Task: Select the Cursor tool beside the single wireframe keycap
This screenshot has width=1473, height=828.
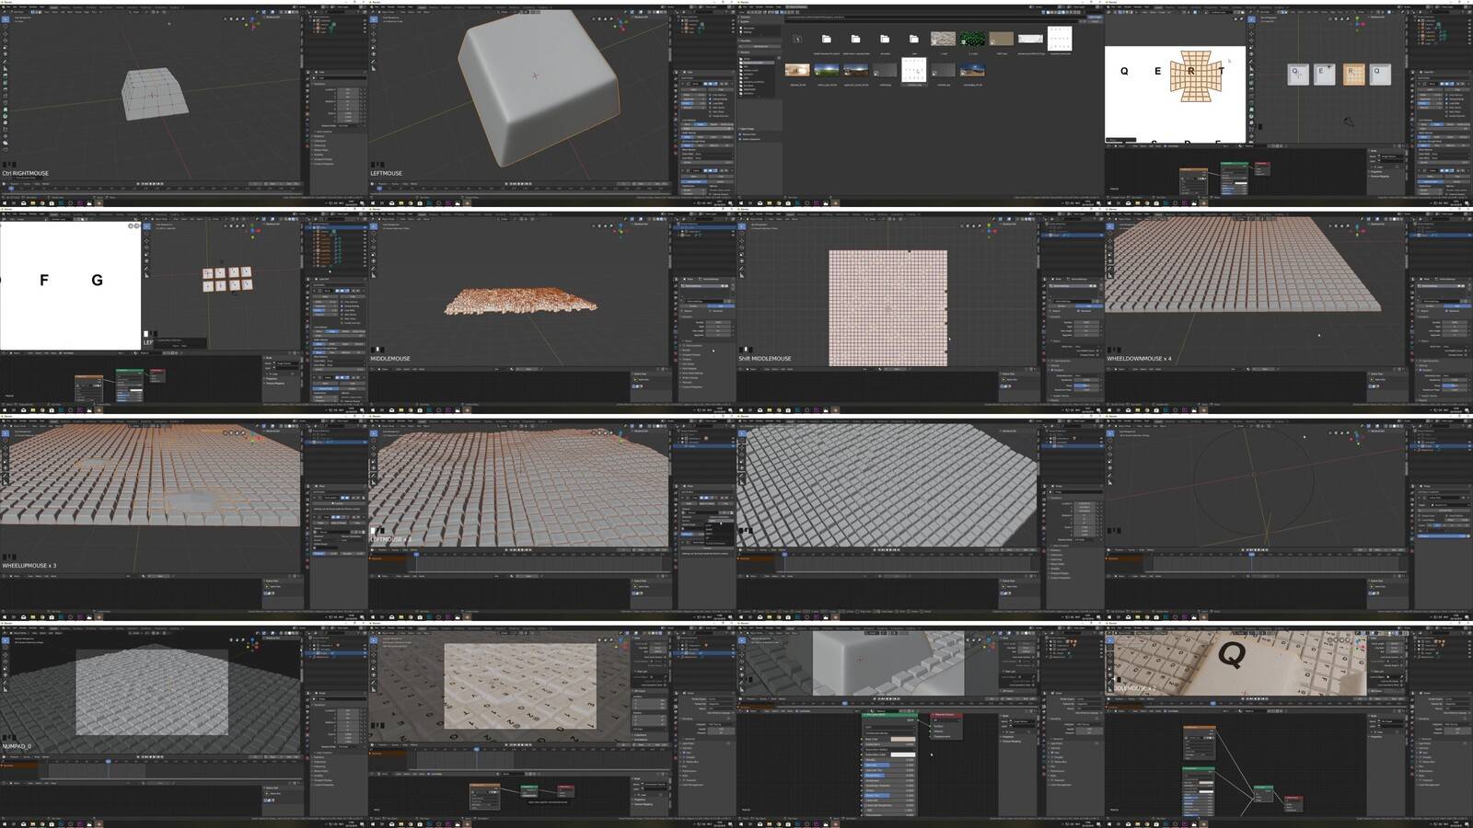Action: click(5, 26)
